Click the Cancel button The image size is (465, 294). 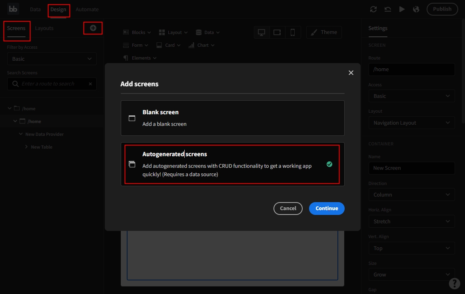tap(288, 208)
